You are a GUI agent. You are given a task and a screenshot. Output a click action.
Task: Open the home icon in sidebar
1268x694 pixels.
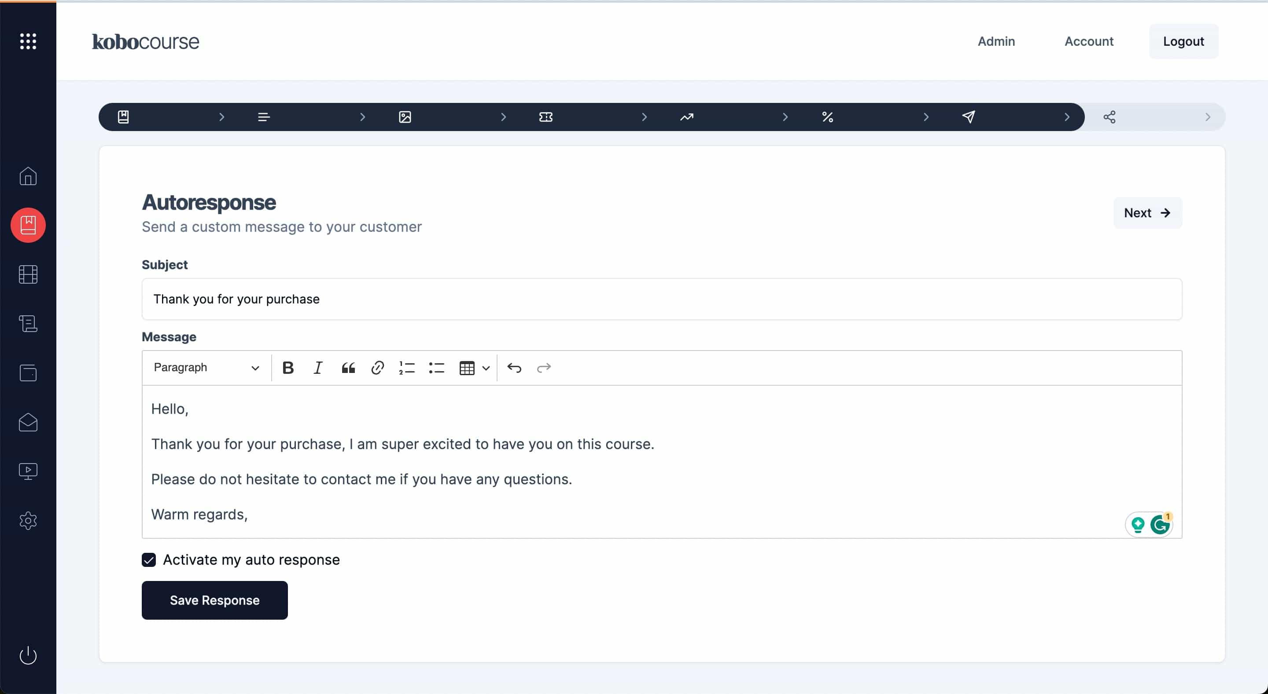[x=28, y=176]
